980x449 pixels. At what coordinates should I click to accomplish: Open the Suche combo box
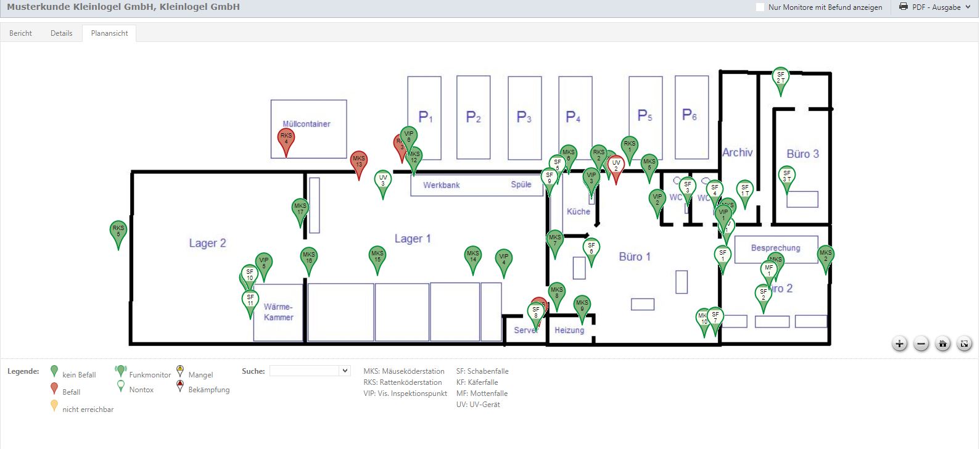310,371
